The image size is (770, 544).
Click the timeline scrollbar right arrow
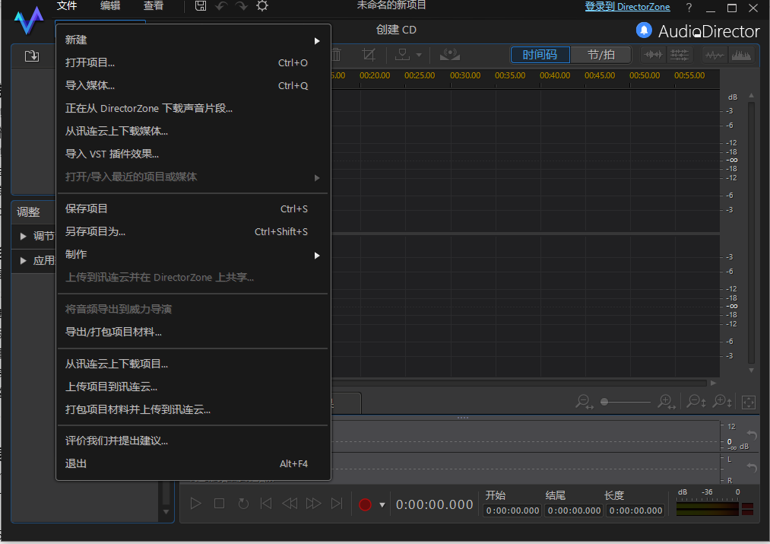coord(714,383)
